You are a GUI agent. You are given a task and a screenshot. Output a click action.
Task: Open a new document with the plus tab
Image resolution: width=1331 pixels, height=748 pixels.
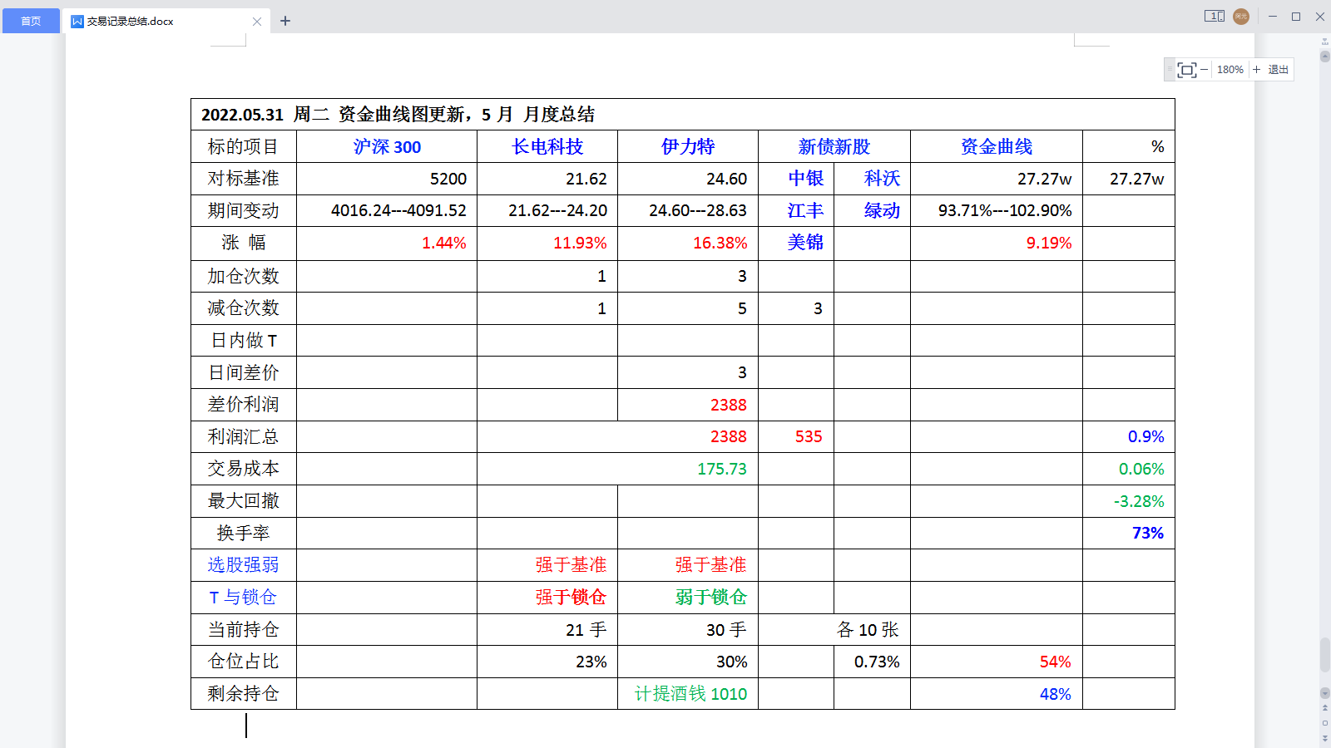285,20
